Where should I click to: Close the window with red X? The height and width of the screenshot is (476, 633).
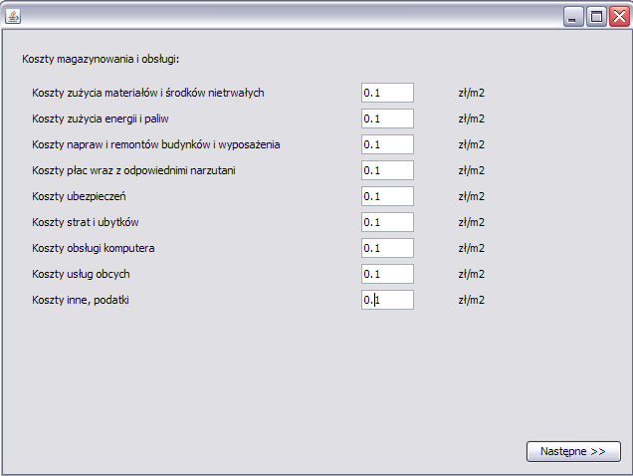pos(619,17)
